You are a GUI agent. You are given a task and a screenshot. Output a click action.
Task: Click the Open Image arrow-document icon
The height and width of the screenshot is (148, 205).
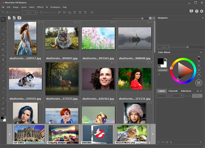[x=14, y=18]
